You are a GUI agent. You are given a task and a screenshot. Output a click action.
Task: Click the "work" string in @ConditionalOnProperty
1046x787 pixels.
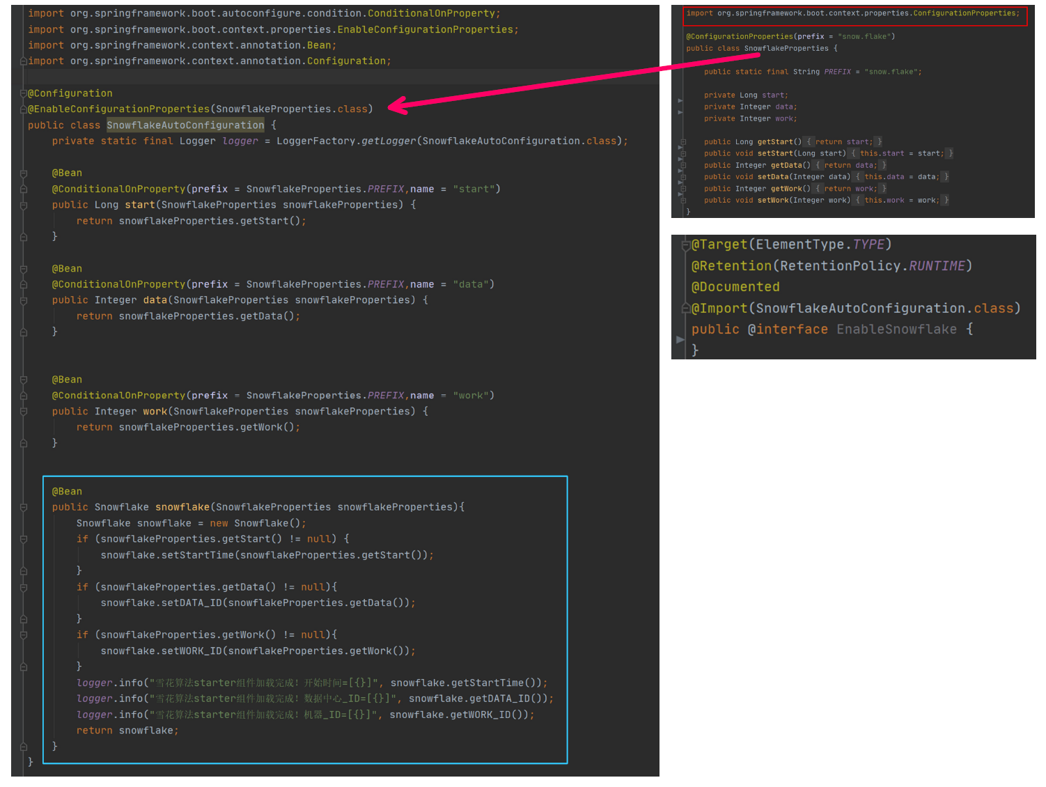point(471,396)
